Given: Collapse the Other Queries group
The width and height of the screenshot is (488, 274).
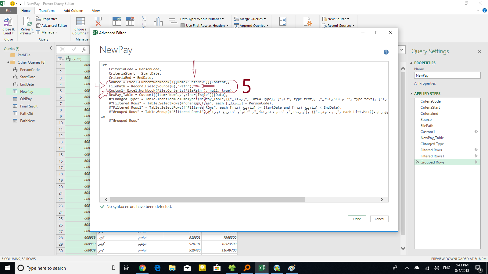Looking at the screenshot, I should point(8,62).
